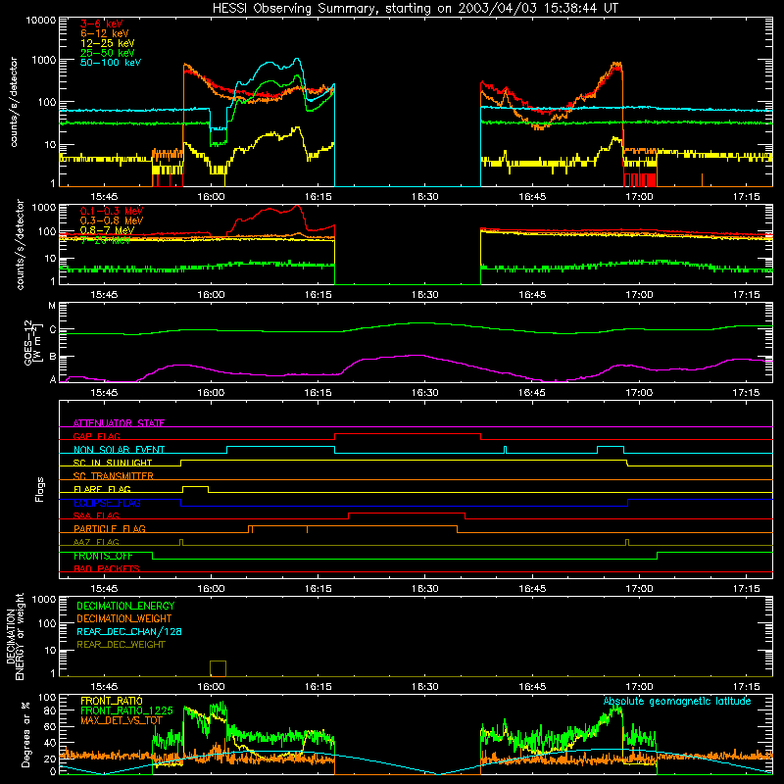
Task: Pick the SC_TRANSMITTER flag label
Action: tap(113, 475)
